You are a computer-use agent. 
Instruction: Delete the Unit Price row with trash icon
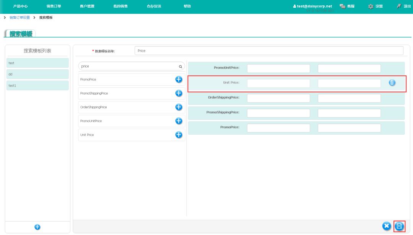click(392, 83)
